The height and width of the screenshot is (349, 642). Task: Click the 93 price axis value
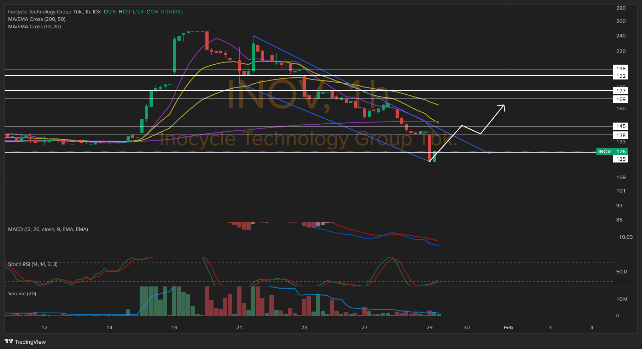[619, 206]
